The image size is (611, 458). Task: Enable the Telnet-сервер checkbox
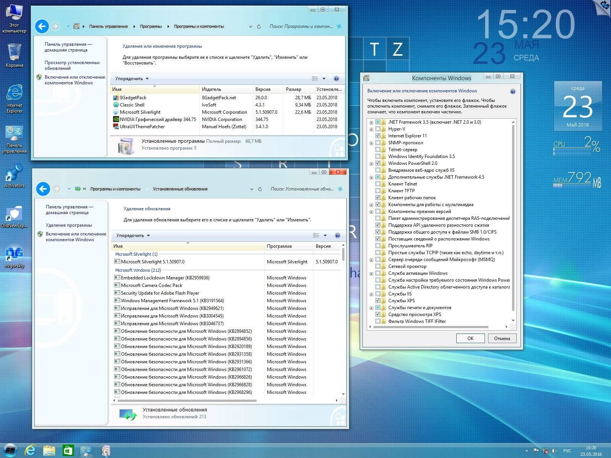(x=378, y=150)
